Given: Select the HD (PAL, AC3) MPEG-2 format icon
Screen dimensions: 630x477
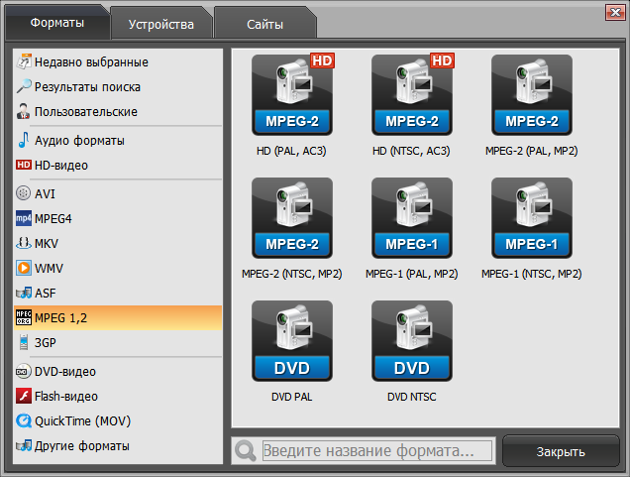Looking at the screenshot, I should pos(292,95).
